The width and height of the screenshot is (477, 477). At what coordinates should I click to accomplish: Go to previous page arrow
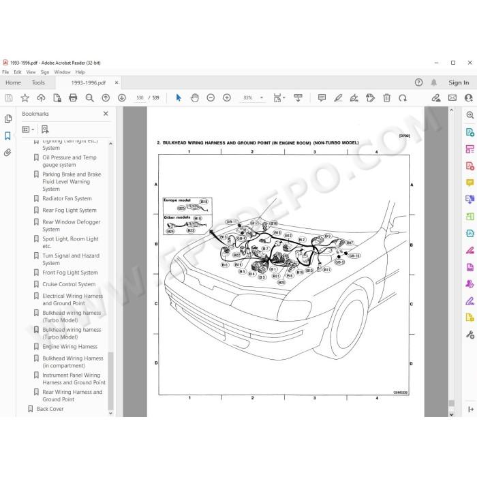point(106,97)
